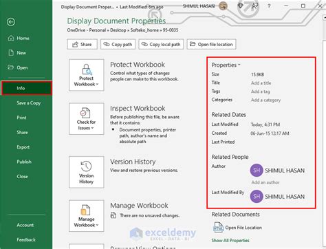Click the feedback person icon in title bar

(x=254, y=6)
